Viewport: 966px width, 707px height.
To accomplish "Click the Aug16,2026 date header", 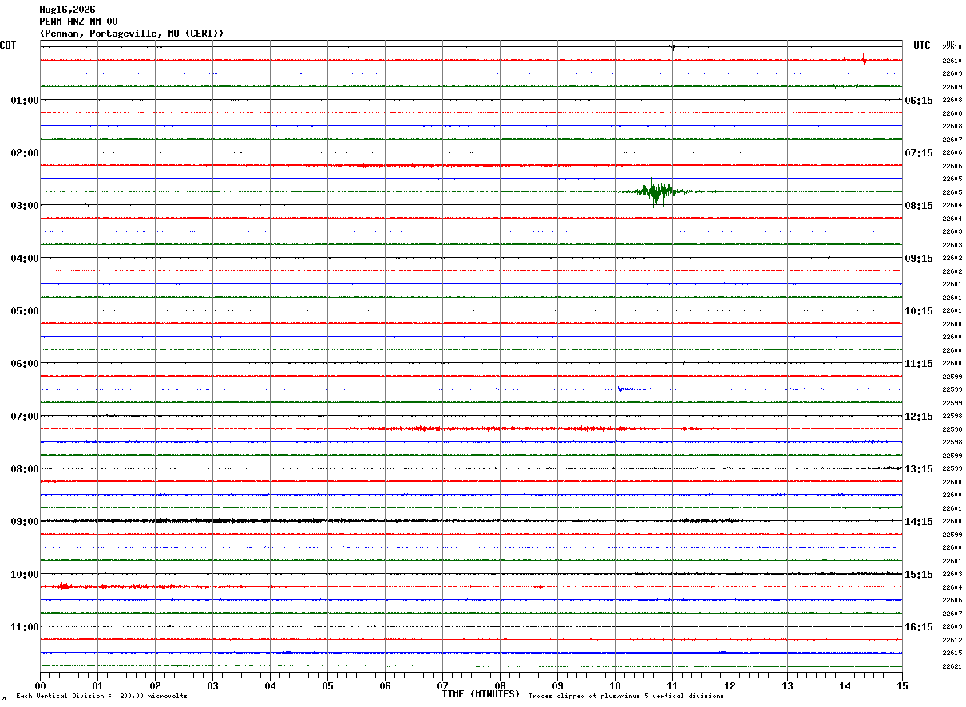I will click(67, 10).
